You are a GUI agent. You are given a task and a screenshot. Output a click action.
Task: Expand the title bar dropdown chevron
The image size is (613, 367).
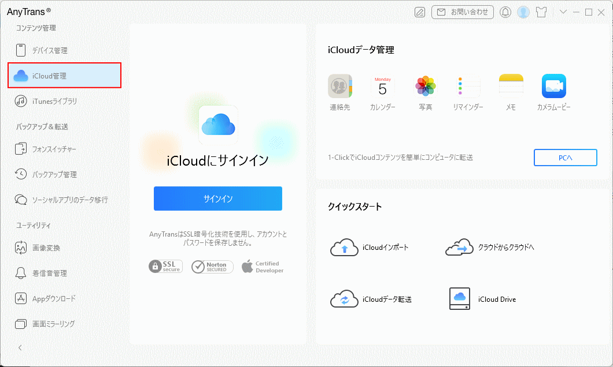pyautogui.click(x=563, y=12)
